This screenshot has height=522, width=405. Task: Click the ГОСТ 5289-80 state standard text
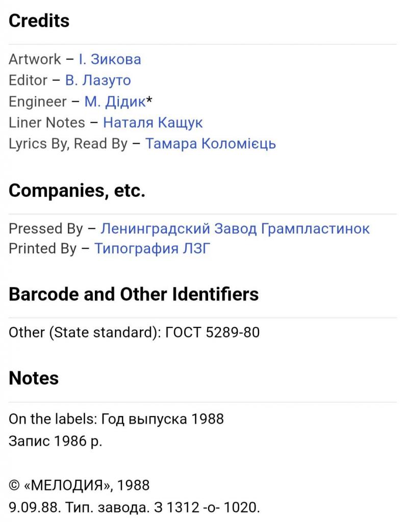coord(213,332)
